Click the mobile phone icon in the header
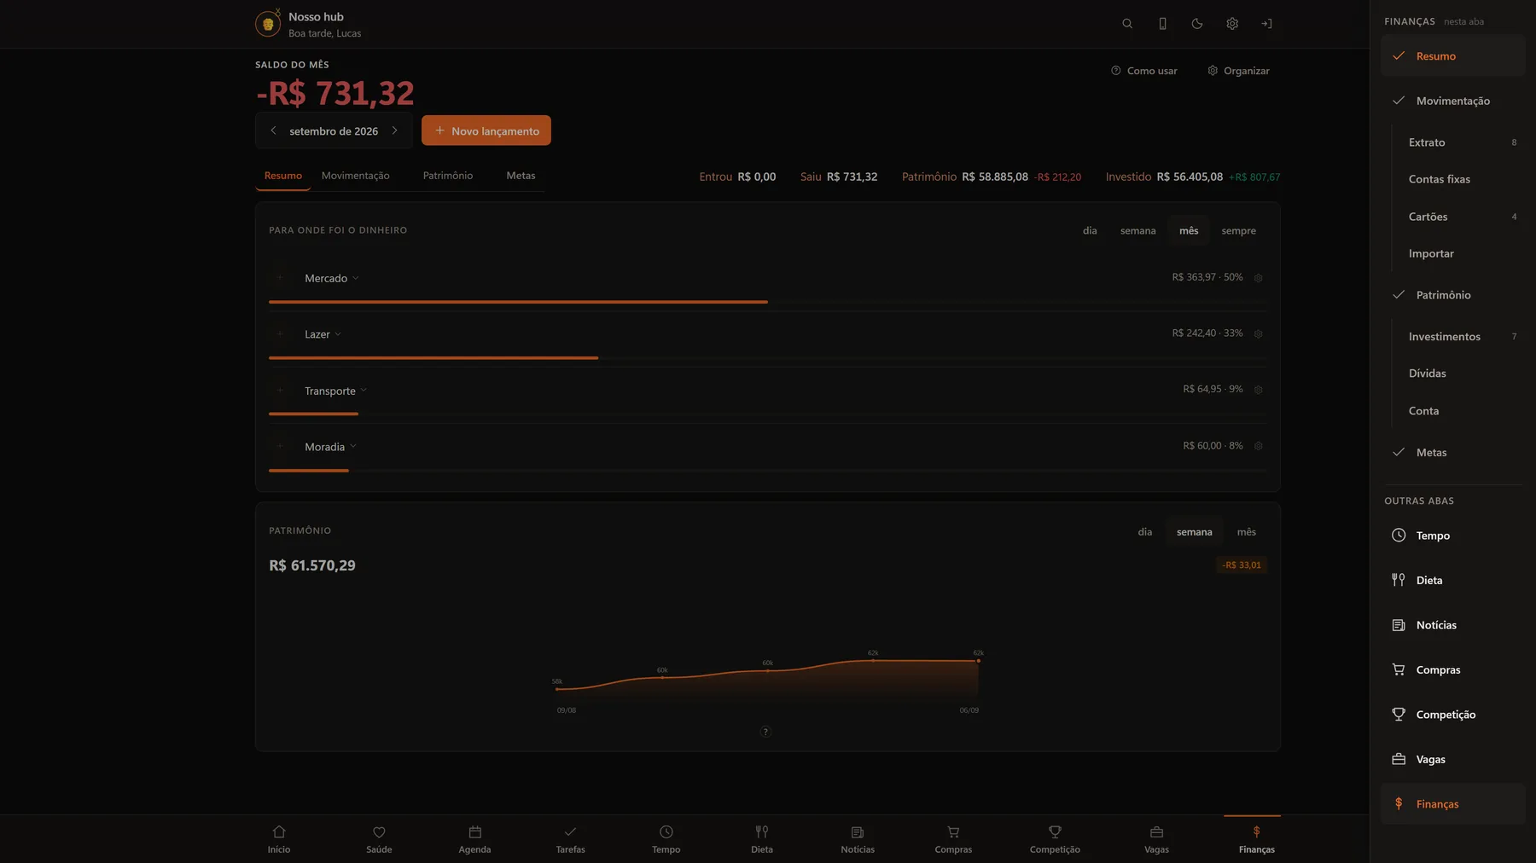 [x=1162, y=24]
